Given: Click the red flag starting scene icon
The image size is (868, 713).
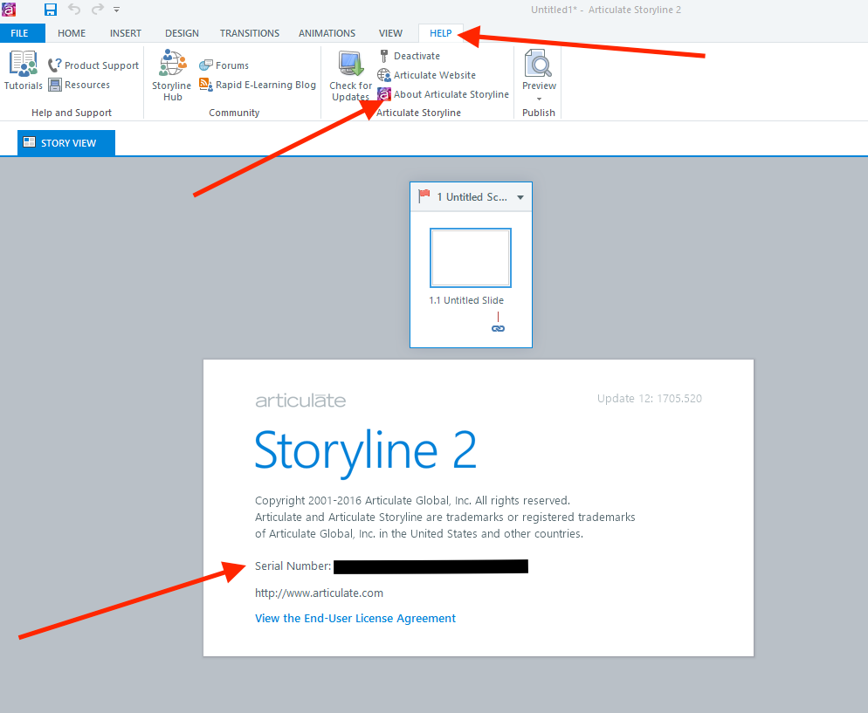Looking at the screenshot, I should (x=424, y=196).
